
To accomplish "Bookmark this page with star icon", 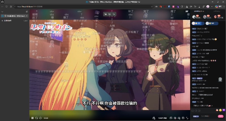I will tap(152, 6).
